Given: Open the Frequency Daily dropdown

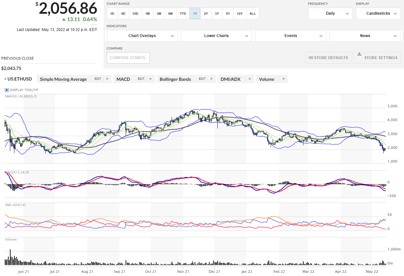Looking at the screenshot, I should 330,13.
